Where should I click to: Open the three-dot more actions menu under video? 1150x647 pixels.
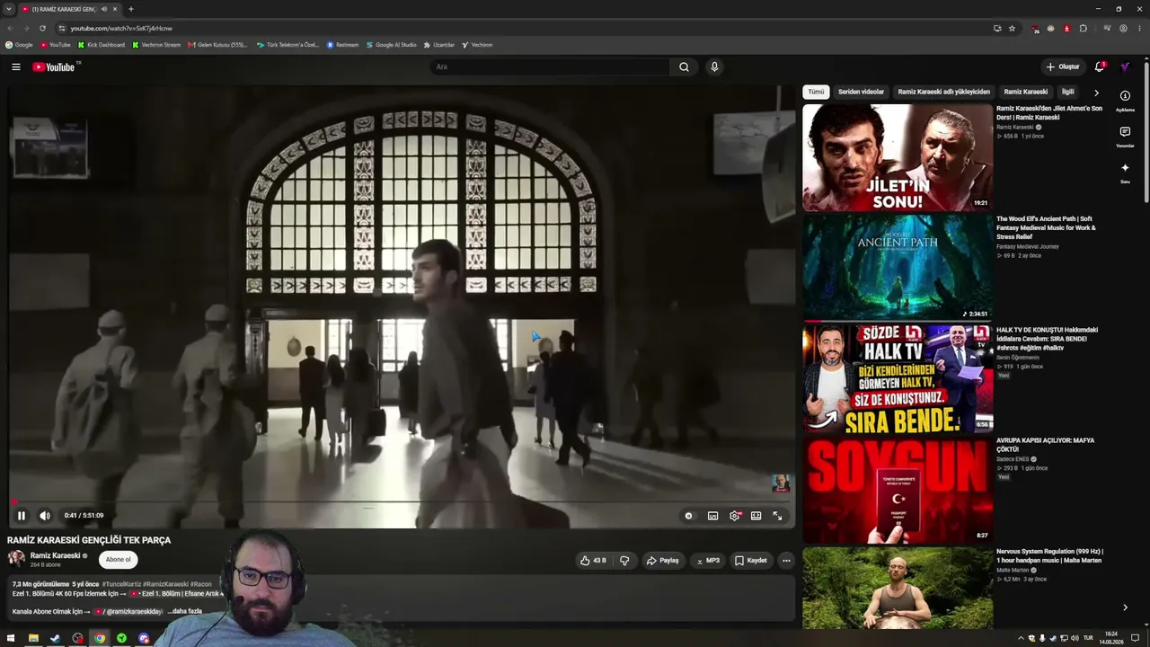click(x=786, y=561)
